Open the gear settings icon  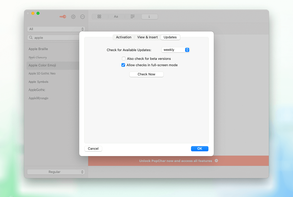(73, 17)
